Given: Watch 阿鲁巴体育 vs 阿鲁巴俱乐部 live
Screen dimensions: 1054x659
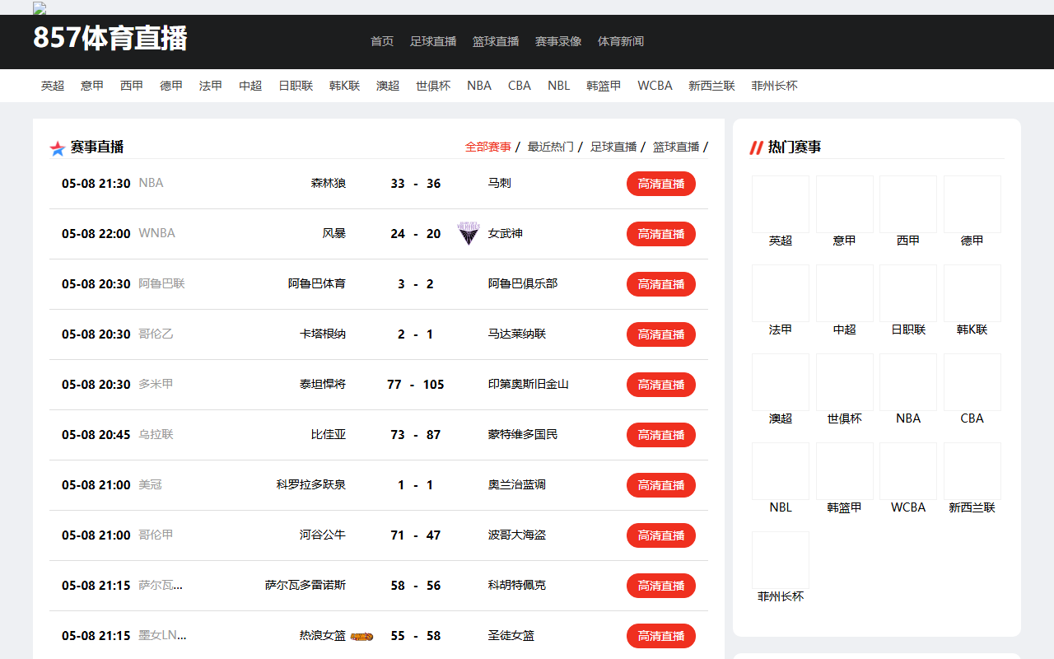Looking at the screenshot, I should 661,284.
